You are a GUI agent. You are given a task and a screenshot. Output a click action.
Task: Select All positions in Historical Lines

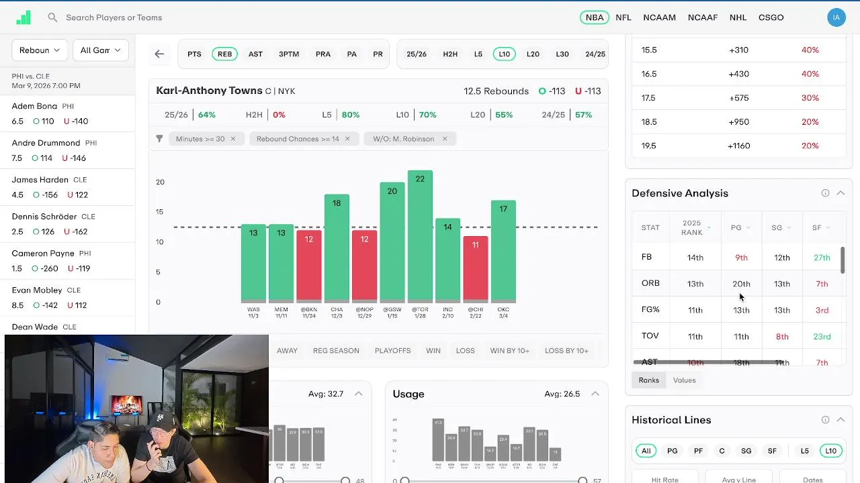pyautogui.click(x=646, y=451)
